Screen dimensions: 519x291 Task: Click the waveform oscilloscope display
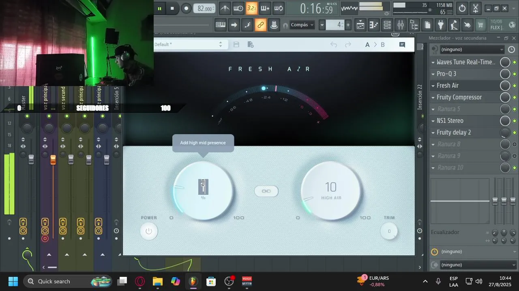tap(350, 8)
